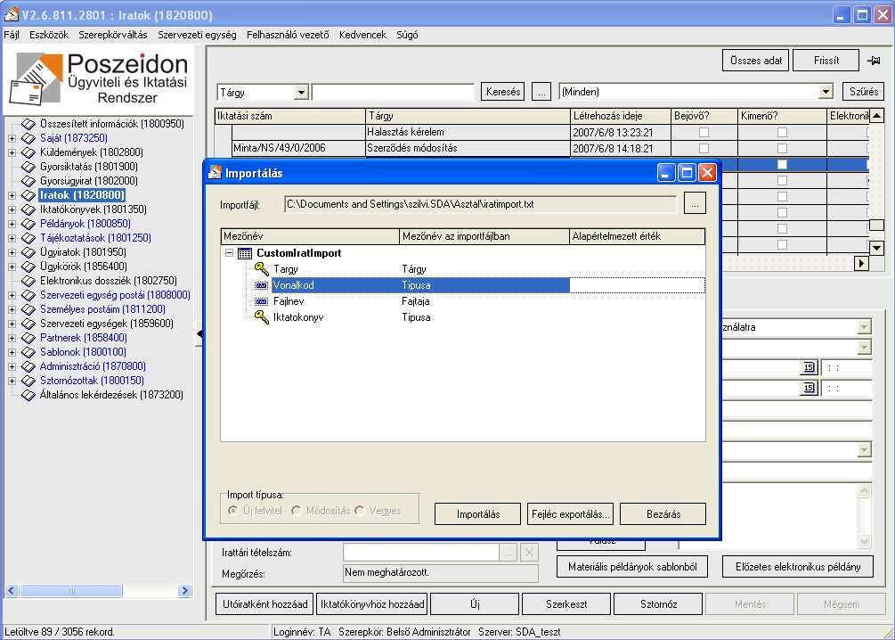Click the Tájékoztatások tree icon

pos(28,238)
